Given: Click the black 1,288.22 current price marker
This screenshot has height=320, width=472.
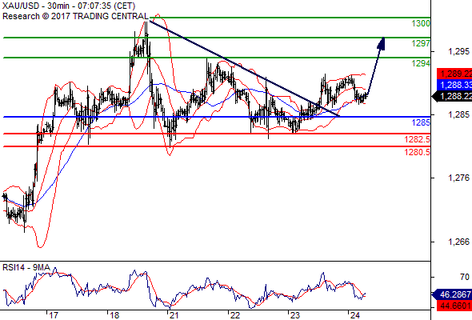Looking at the screenshot, I should 452,96.
